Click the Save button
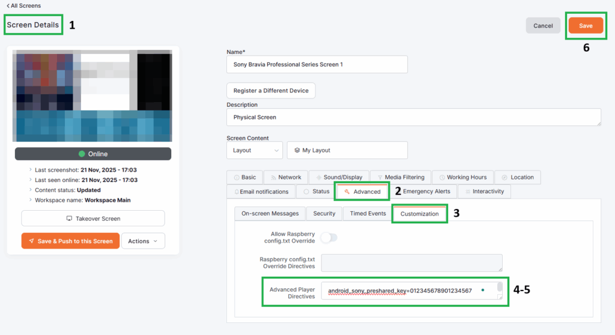Image resolution: width=615 pixels, height=335 pixels. [586, 26]
